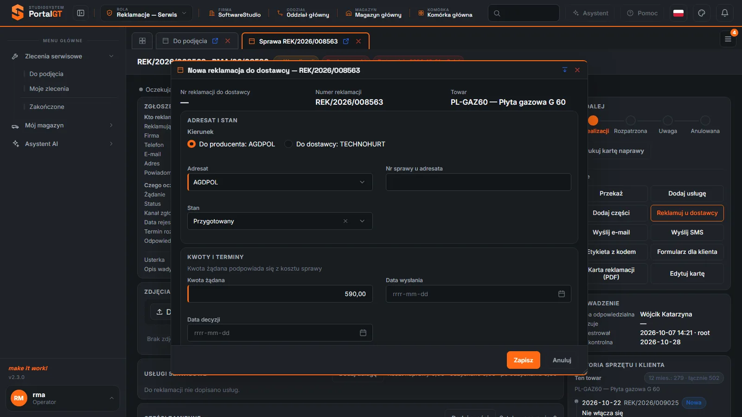Pin the Nowa reklamacja dialog

[565, 70]
